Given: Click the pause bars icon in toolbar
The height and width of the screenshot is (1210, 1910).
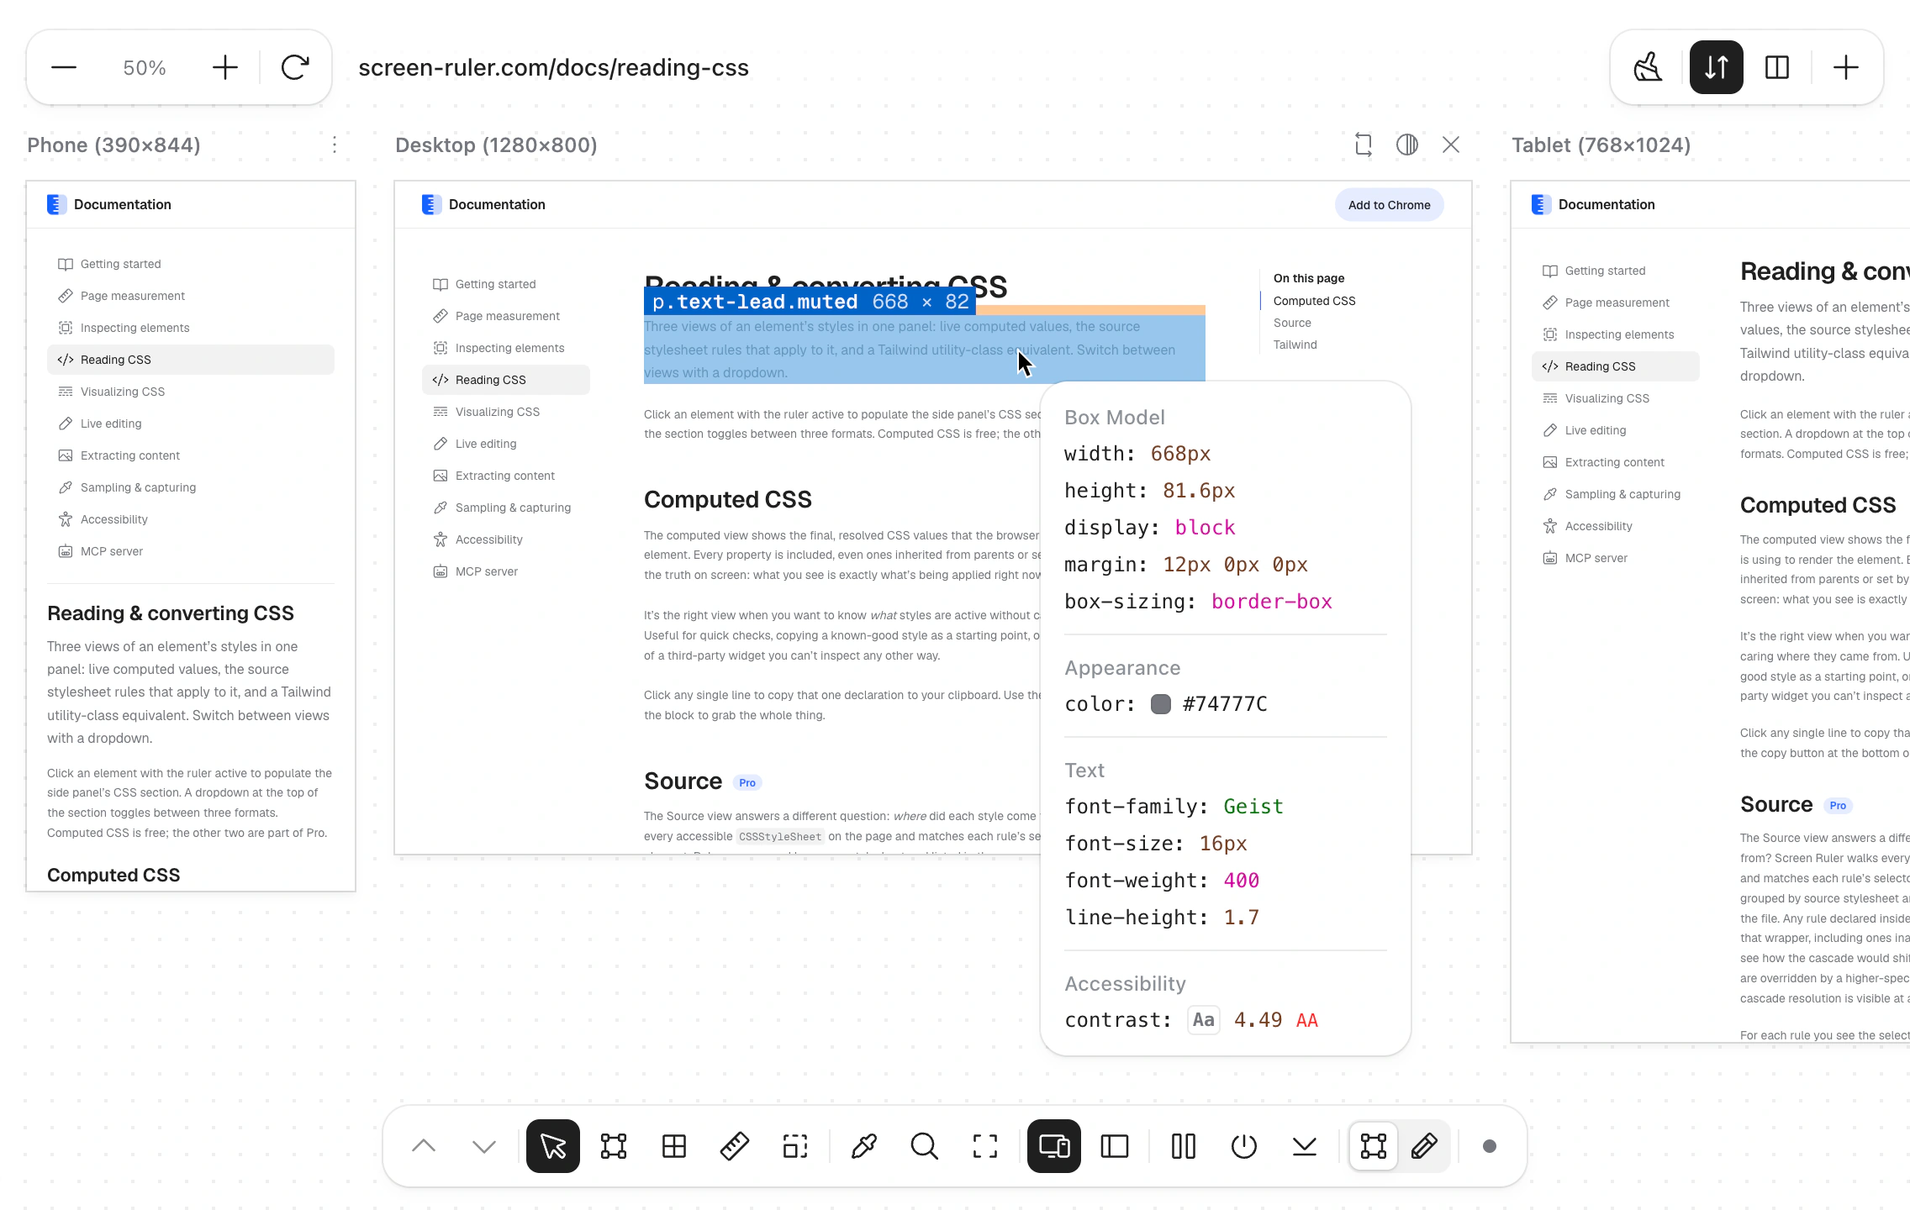Looking at the screenshot, I should pos(1184,1146).
